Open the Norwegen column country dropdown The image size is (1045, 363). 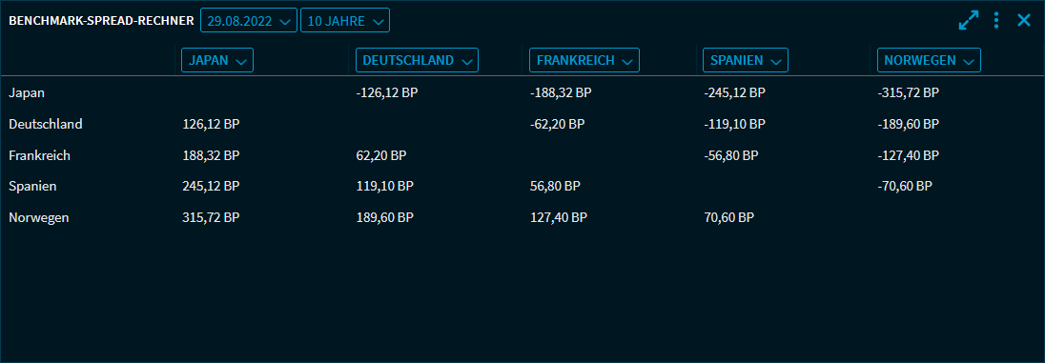tap(929, 60)
